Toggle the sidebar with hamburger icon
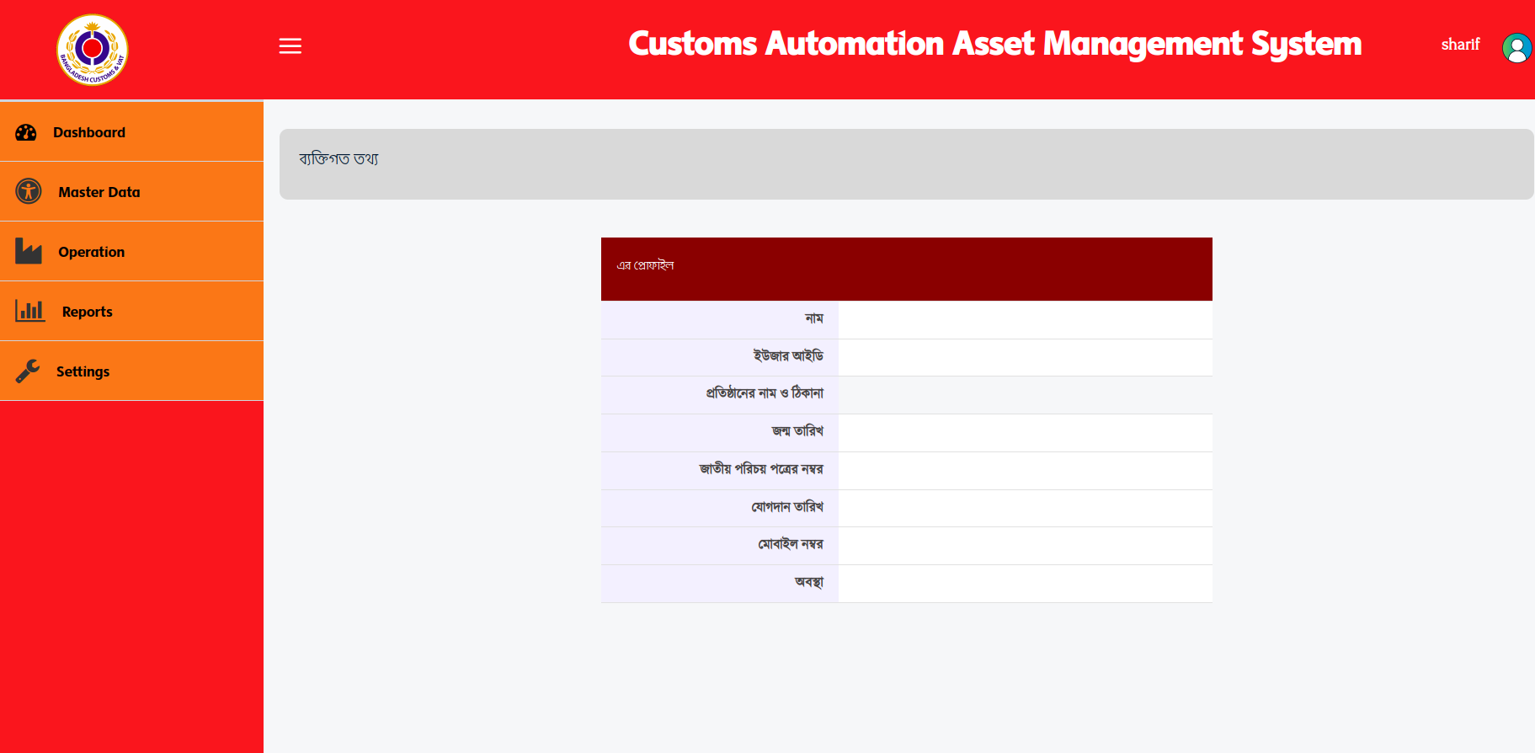This screenshot has height=753, width=1535. (x=290, y=46)
